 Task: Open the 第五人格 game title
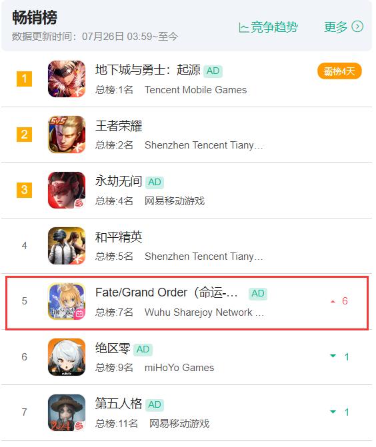click(x=119, y=404)
